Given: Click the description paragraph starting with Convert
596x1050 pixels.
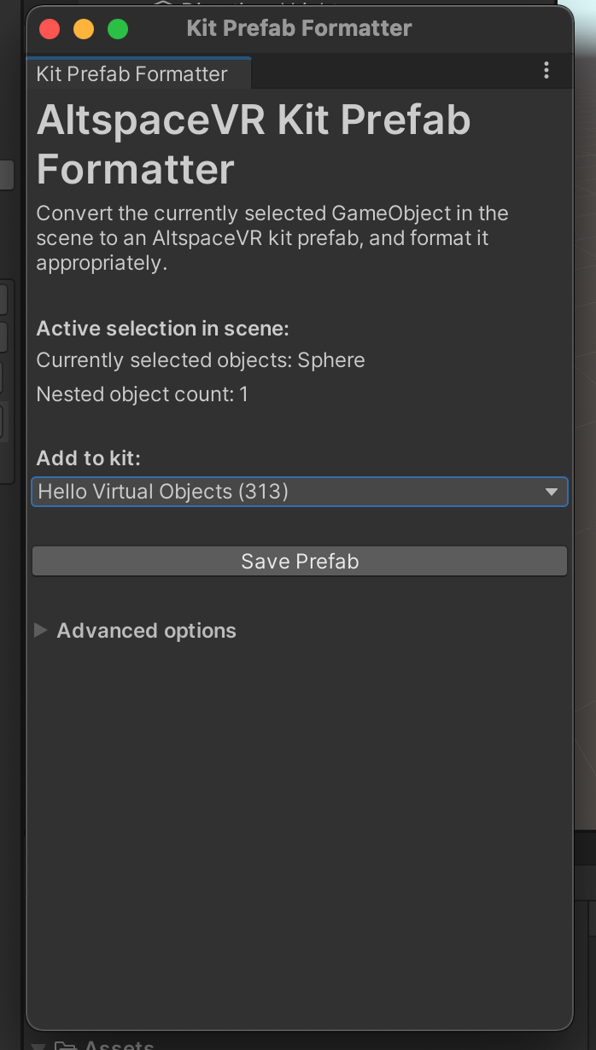Looking at the screenshot, I should click(x=272, y=237).
